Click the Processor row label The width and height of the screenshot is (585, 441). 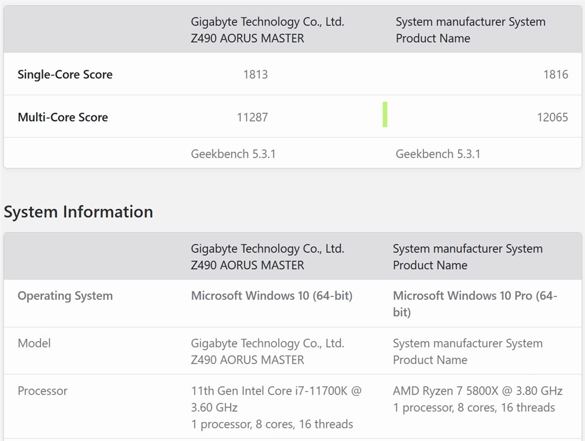(42, 391)
